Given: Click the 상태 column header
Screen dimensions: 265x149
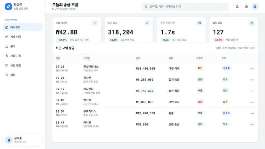Looking at the screenshot, I should pos(224,58).
